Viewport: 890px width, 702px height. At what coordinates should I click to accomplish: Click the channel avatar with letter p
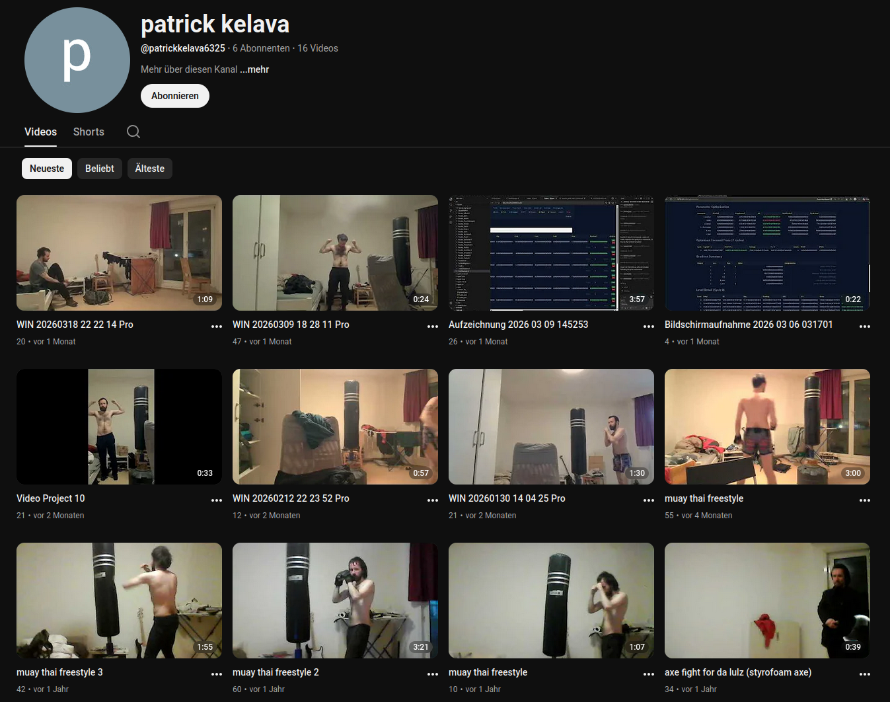click(x=77, y=60)
